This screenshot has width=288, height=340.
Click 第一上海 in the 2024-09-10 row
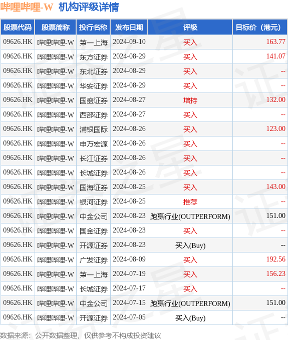(x=93, y=42)
